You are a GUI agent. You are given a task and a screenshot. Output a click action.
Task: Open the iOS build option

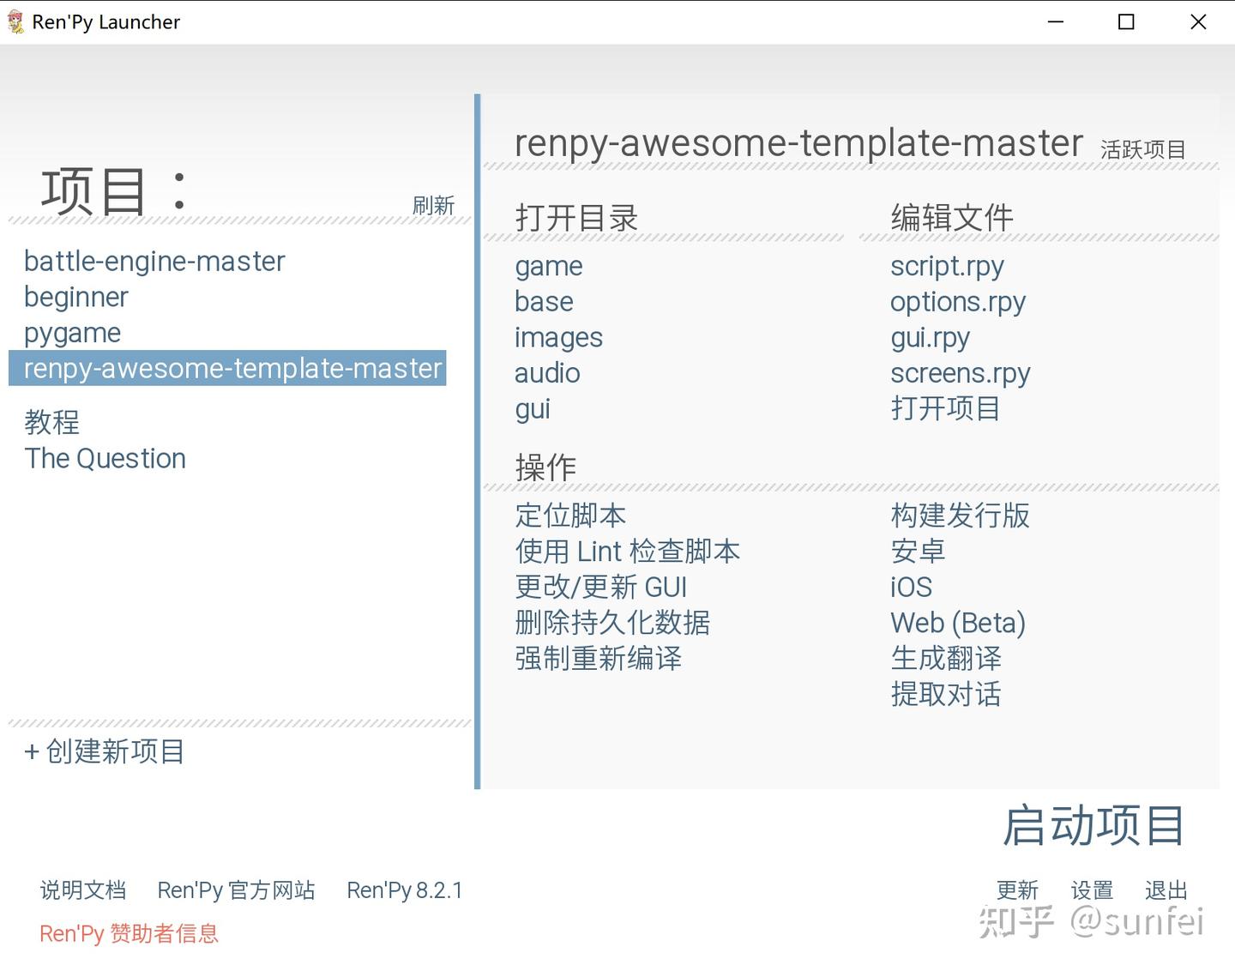click(911, 587)
